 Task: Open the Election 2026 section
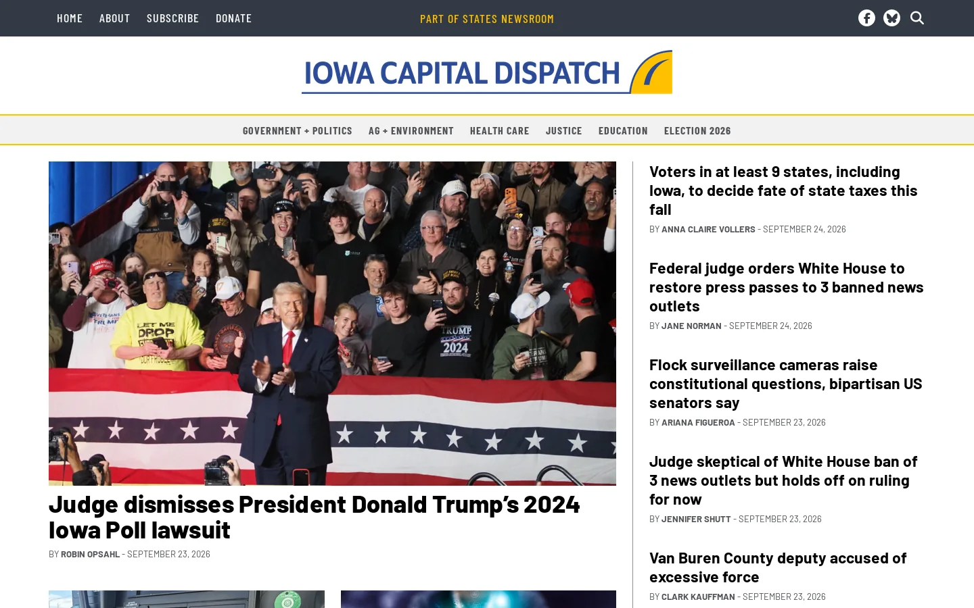697,130
